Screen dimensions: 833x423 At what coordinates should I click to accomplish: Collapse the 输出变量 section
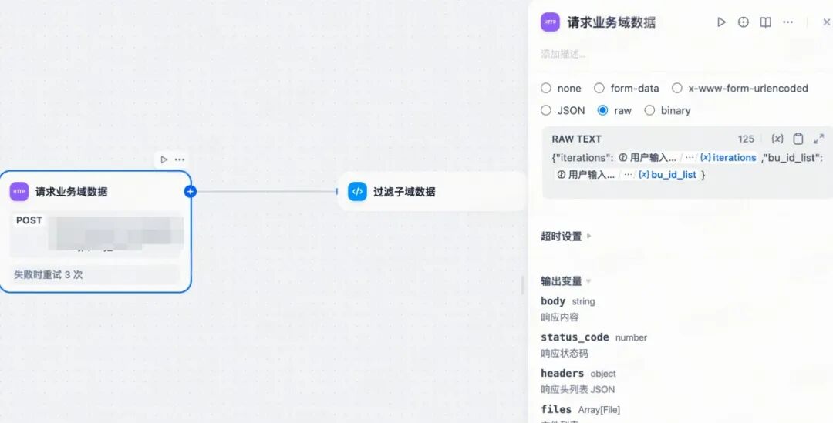566,280
